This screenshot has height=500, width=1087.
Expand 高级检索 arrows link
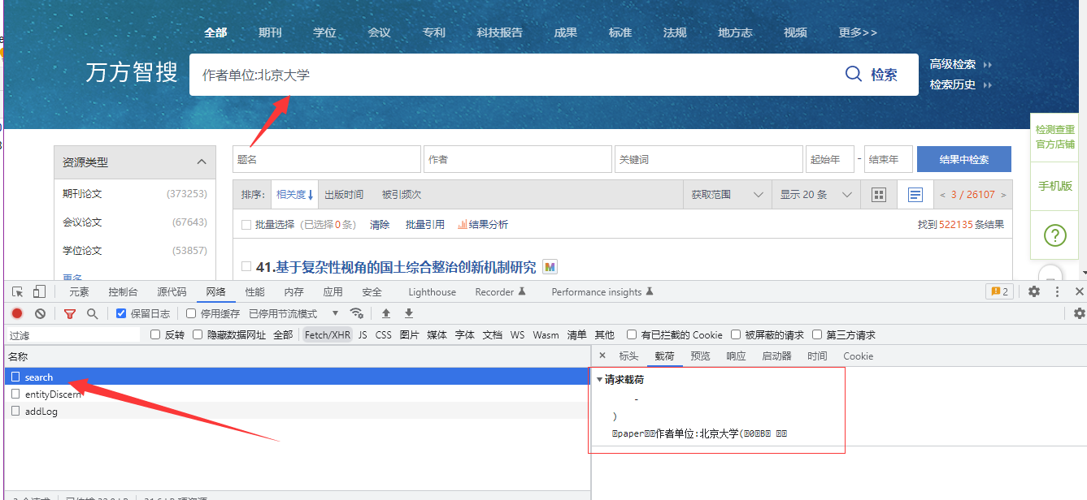(x=961, y=64)
